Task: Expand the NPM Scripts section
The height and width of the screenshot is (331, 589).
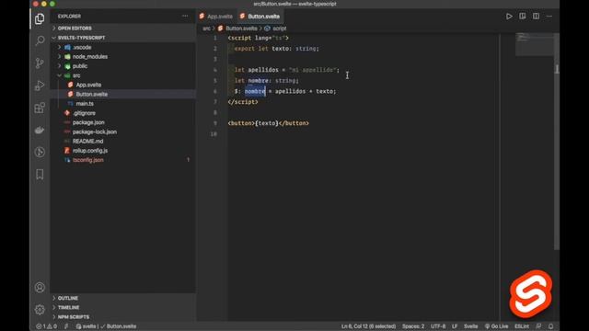Action: [x=122, y=316]
